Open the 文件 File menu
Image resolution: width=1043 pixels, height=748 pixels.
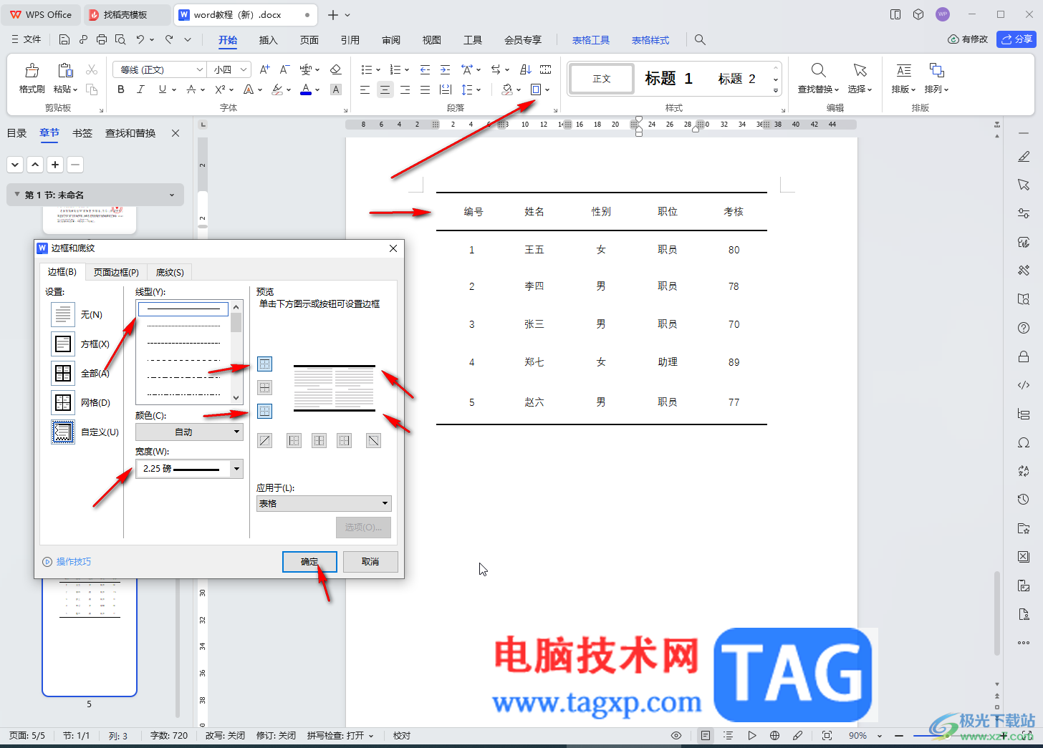(x=27, y=39)
